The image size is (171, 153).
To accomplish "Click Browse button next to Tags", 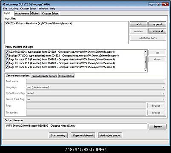I will (156, 106).
